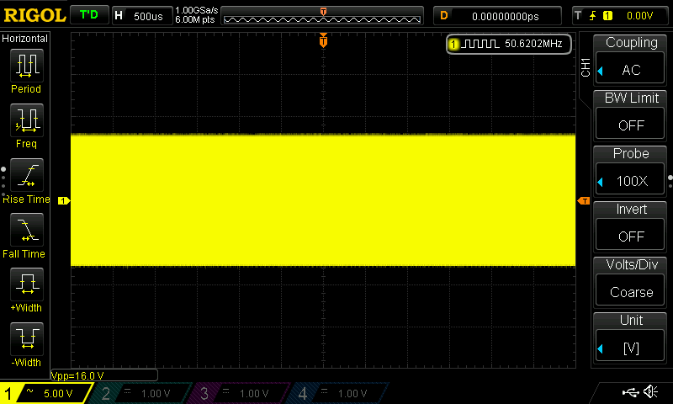The image size is (673, 404).
Task: Click the trigger rising edge icon
Action: pos(593,16)
